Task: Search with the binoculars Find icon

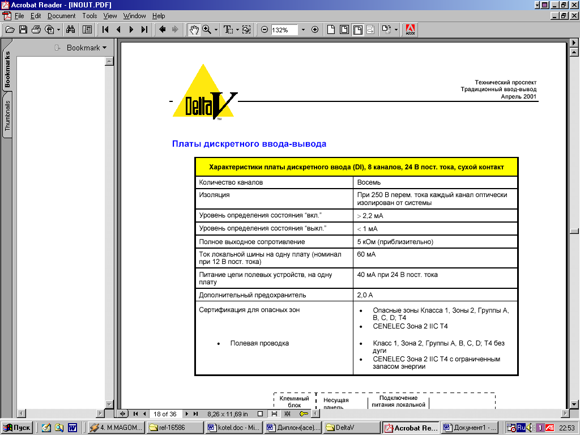Action: click(70, 29)
